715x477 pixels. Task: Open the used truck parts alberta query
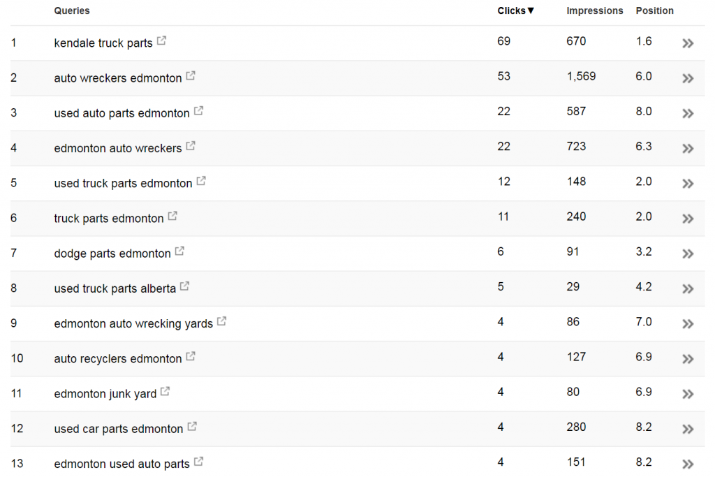(115, 288)
